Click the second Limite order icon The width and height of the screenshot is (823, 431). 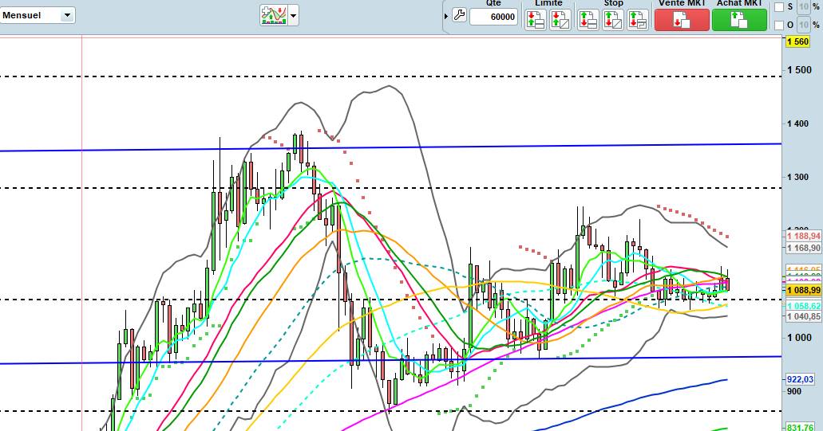click(x=560, y=20)
